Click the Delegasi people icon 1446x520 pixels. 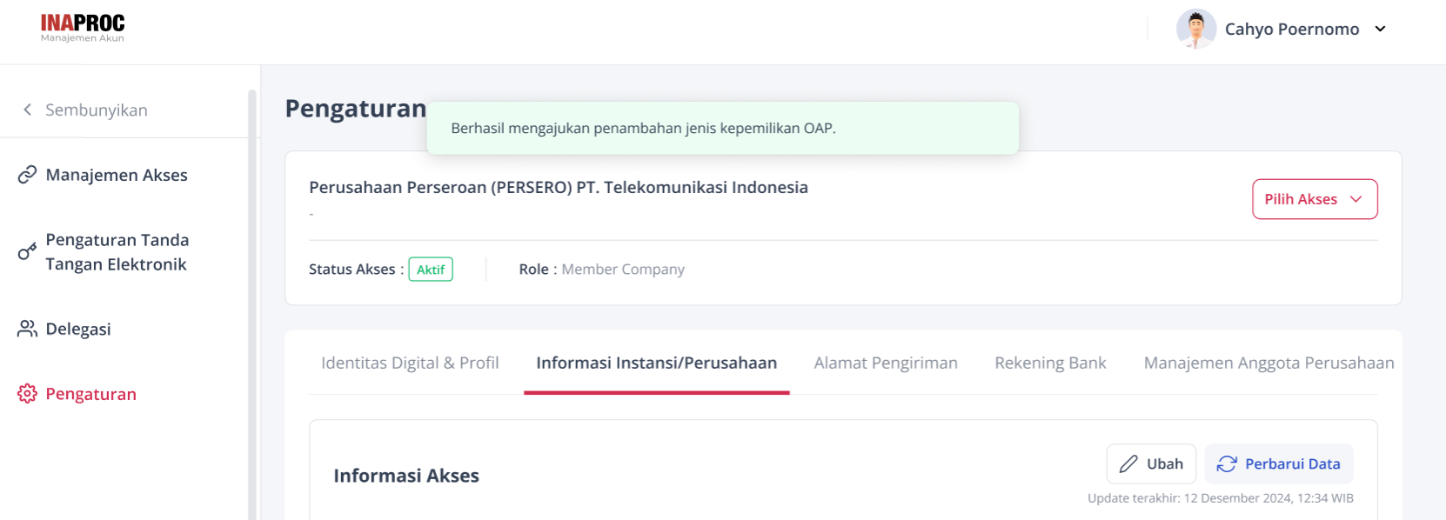[x=27, y=329]
